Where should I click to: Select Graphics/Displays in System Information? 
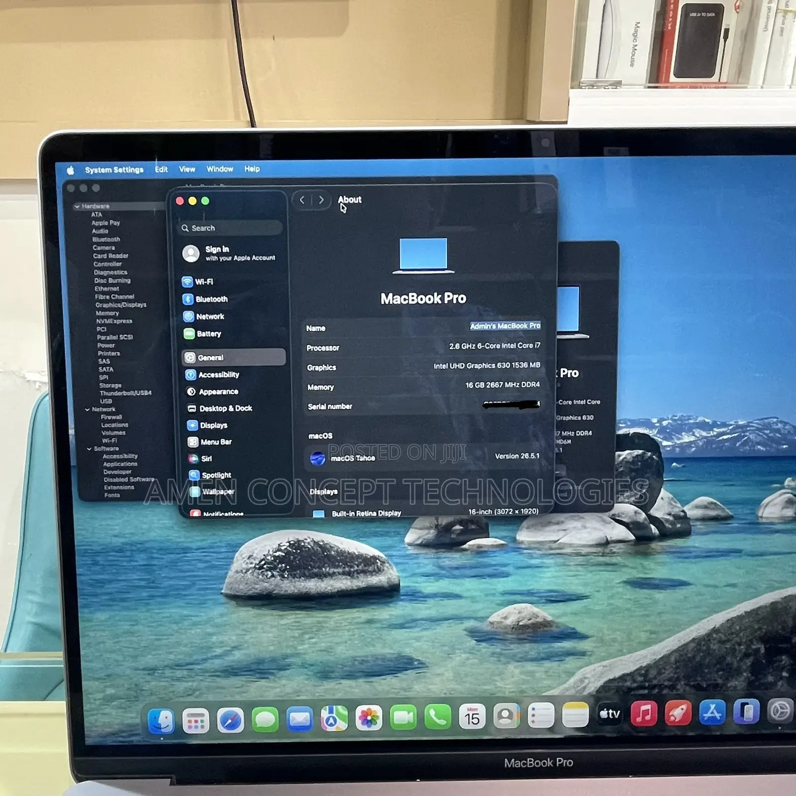point(121,305)
